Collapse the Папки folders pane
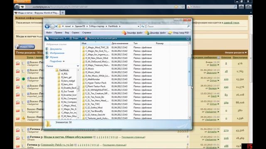Viewport: 266px width, 149px height. [78, 66]
